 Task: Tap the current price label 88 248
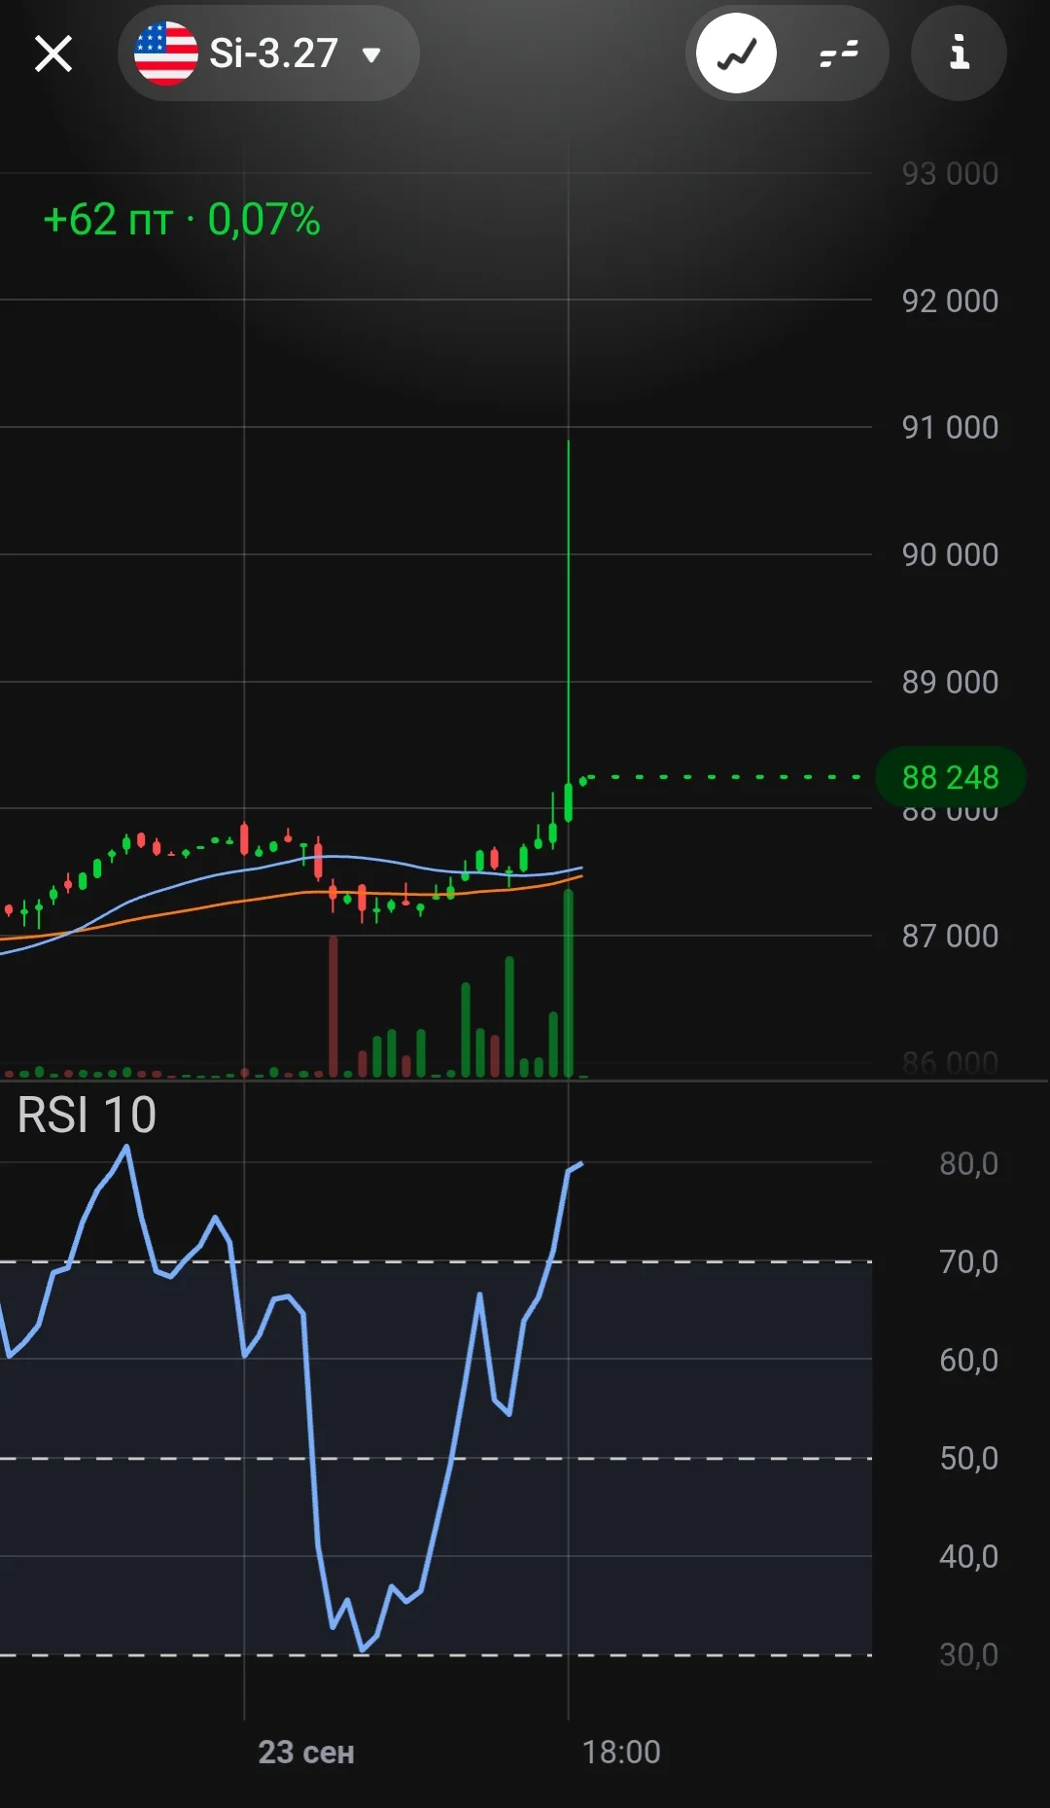950,777
